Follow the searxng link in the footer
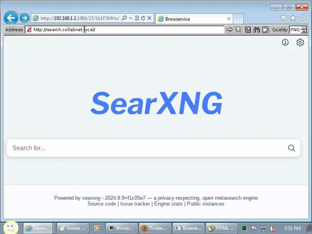The height and width of the screenshot is (234, 312). tap(91, 198)
